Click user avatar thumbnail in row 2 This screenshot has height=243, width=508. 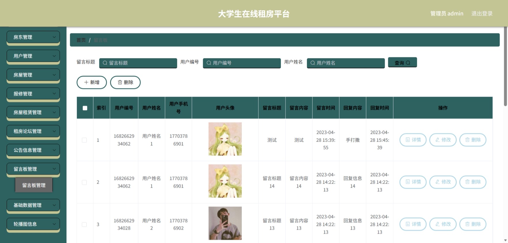[x=225, y=181]
